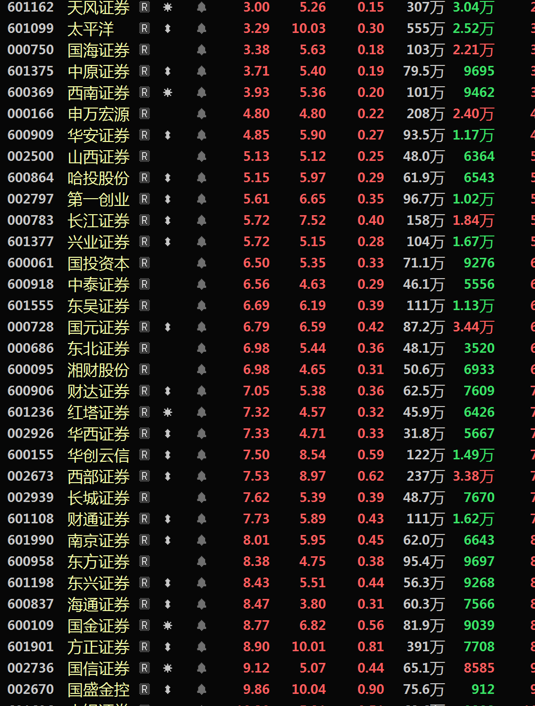
Task: Select the stock name 华安证券
Action: 98,136
